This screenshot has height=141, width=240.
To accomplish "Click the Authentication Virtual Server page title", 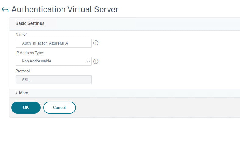I will pyautogui.click(x=65, y=9).
